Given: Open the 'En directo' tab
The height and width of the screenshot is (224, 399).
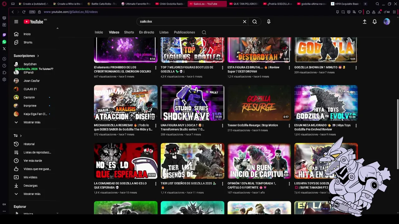Looking at the screenshot, I should pos(147,32).
